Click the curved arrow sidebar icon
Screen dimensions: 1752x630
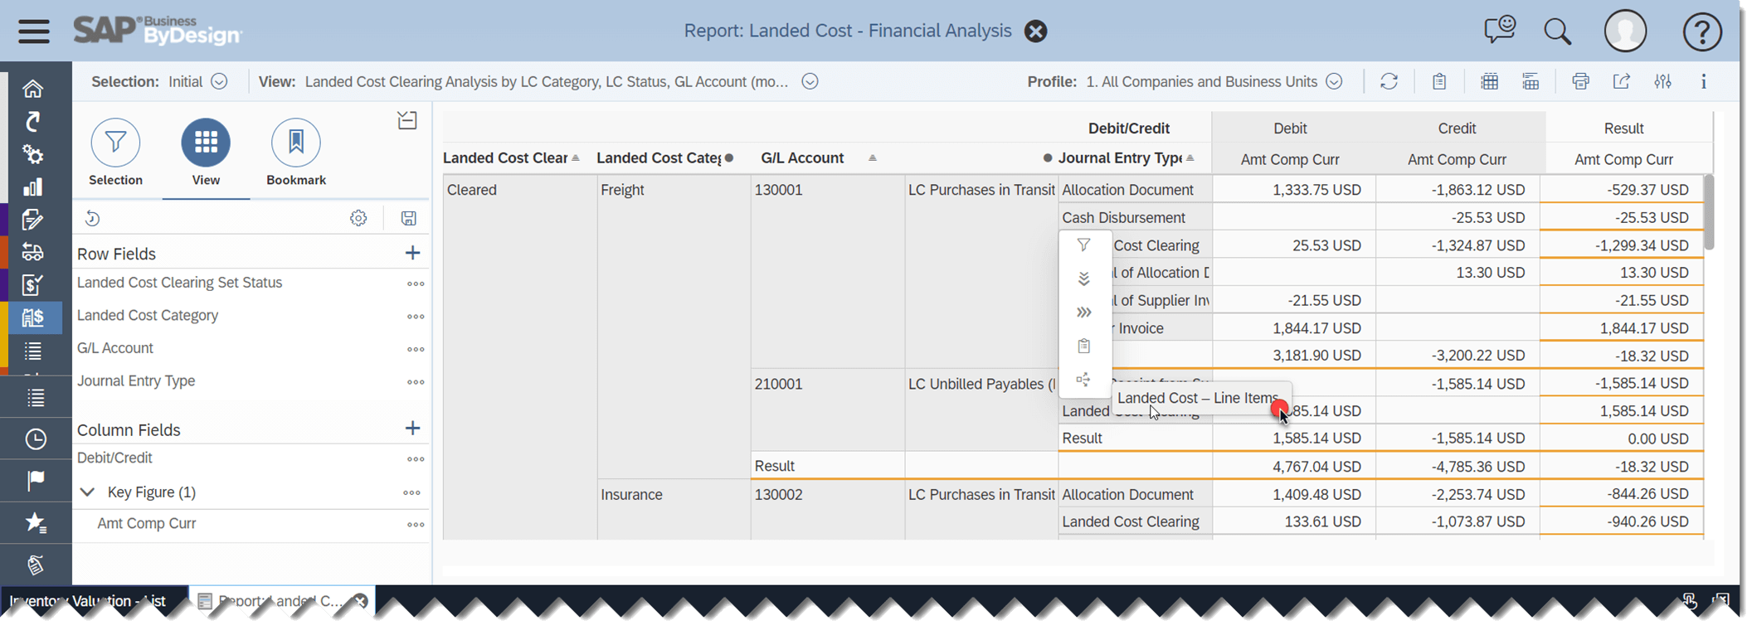[x=32, y=122]
